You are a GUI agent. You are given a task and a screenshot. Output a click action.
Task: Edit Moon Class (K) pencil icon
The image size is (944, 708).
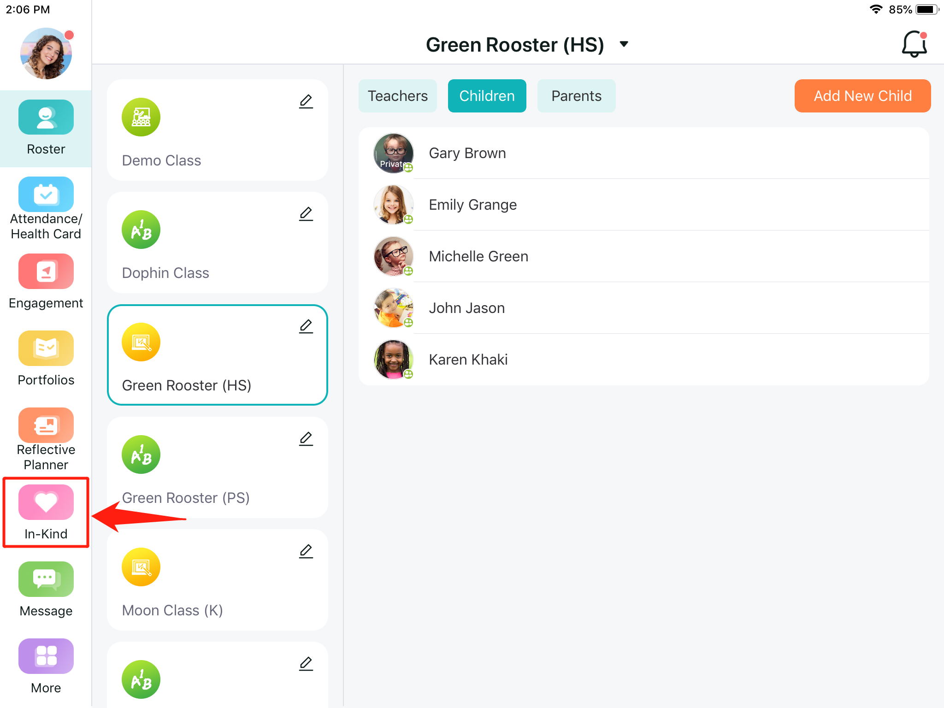point(306,551)
